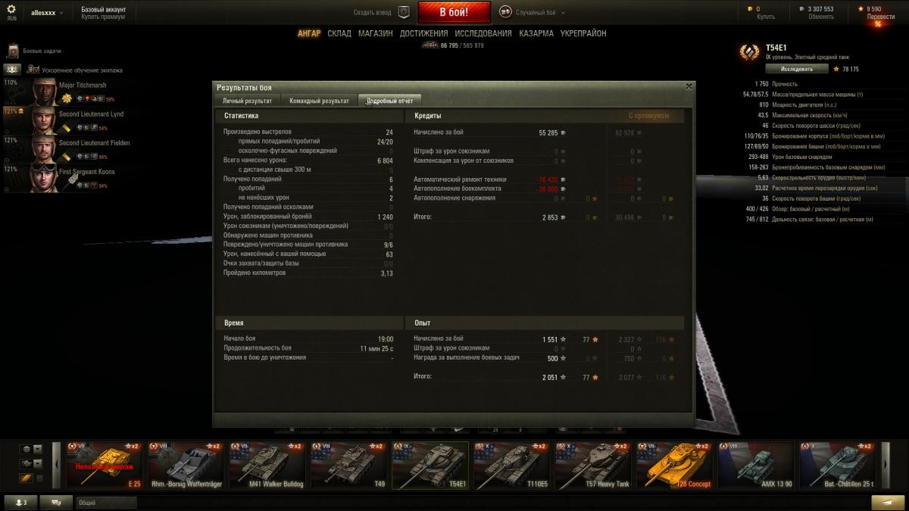Start battle with В бой! button
Viewport: 909px width, 511px height.
454,12
